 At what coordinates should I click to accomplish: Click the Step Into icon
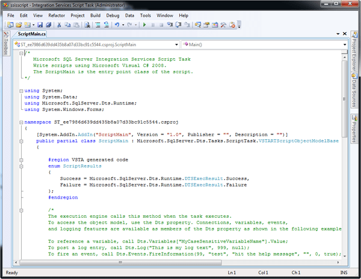pos(170,25)
